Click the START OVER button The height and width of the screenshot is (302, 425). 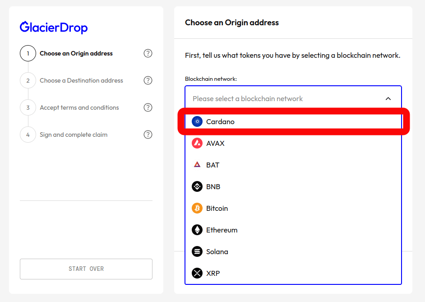click(86, 269)
